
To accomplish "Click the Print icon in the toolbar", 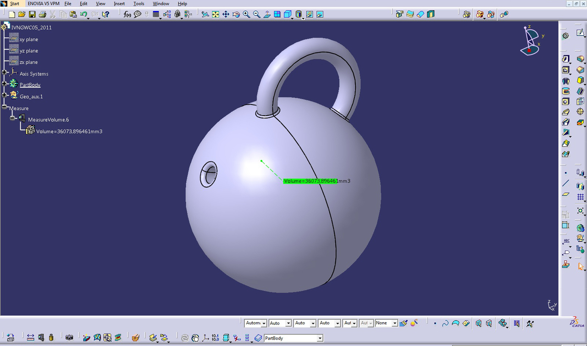I will pos(42,14).
